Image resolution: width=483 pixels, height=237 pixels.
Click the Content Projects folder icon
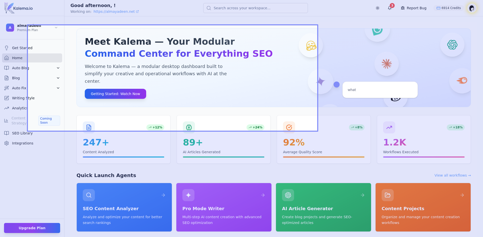(x=388, y=195)
